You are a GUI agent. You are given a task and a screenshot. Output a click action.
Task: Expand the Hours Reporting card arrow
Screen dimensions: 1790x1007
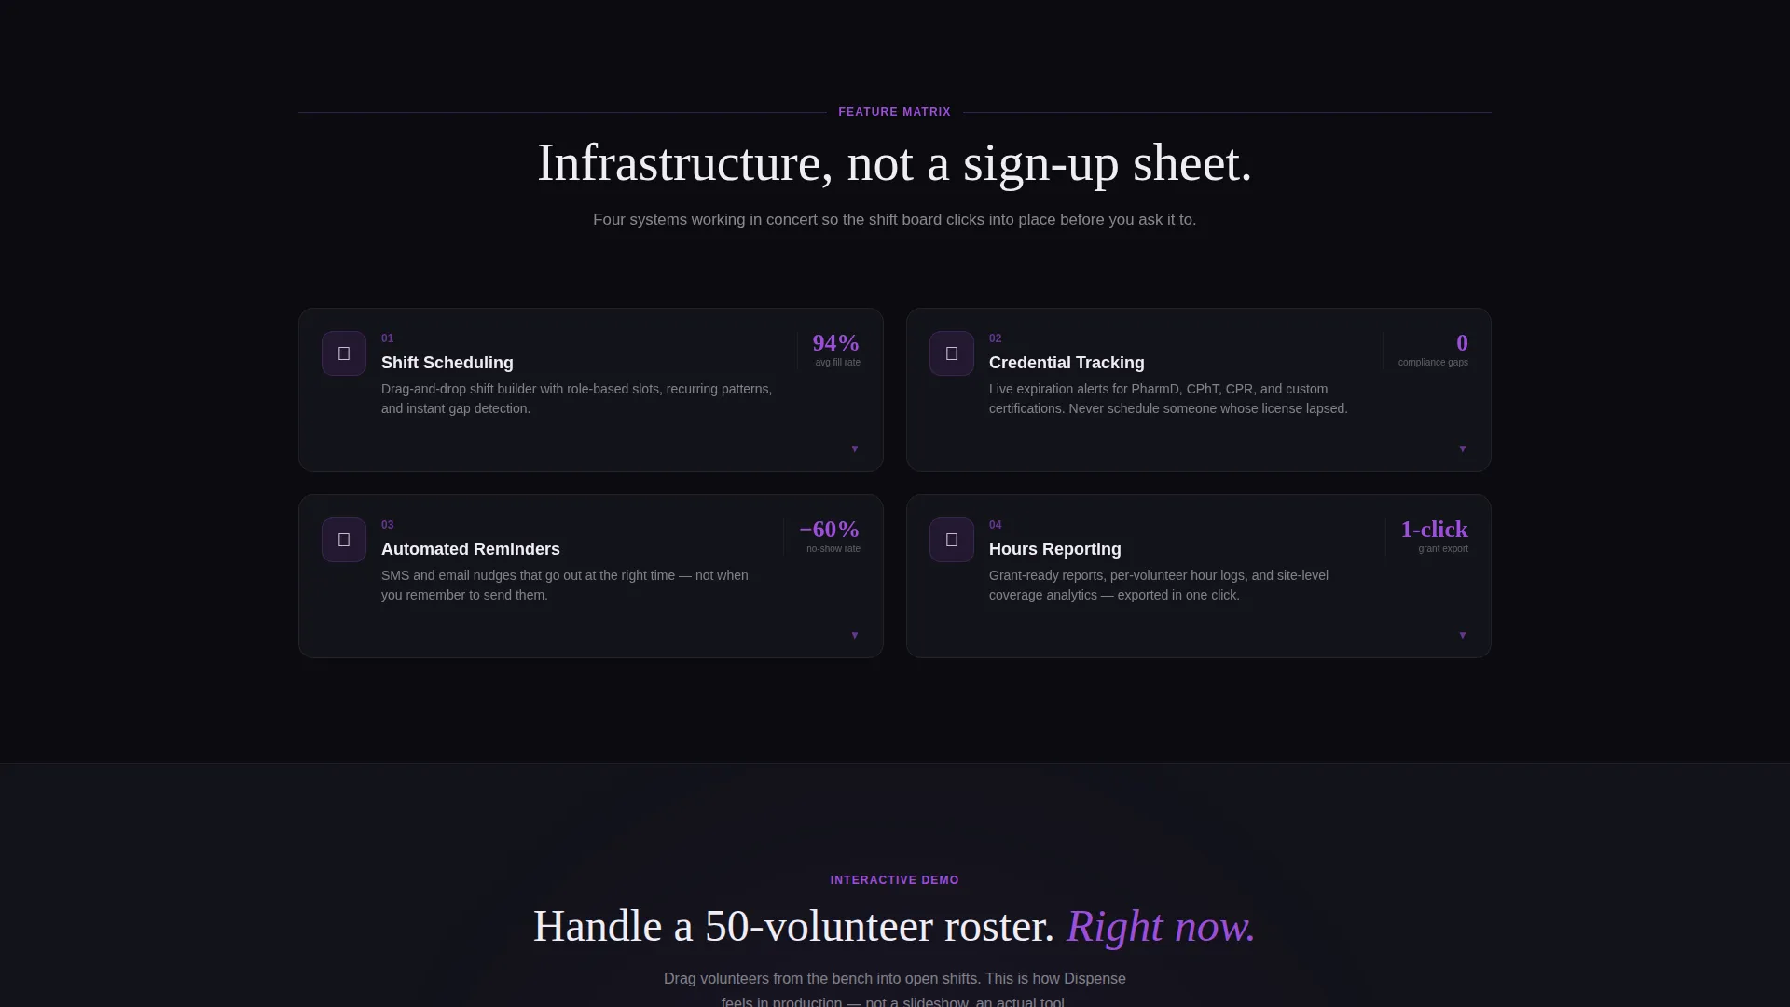pos(1463,636)
